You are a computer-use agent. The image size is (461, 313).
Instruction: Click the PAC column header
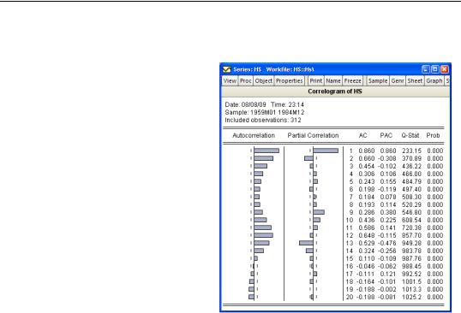[386, 135]
